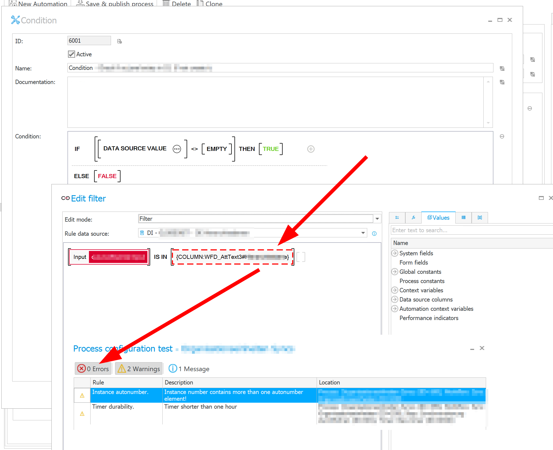Open the fx functions tab

click(413, 218)
